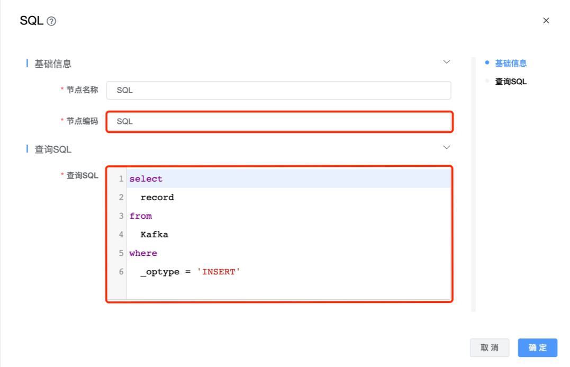The image size is (570, 367).
Task: Jump to 基础信息 in the right anchor navigation
Action: point(511,63)
